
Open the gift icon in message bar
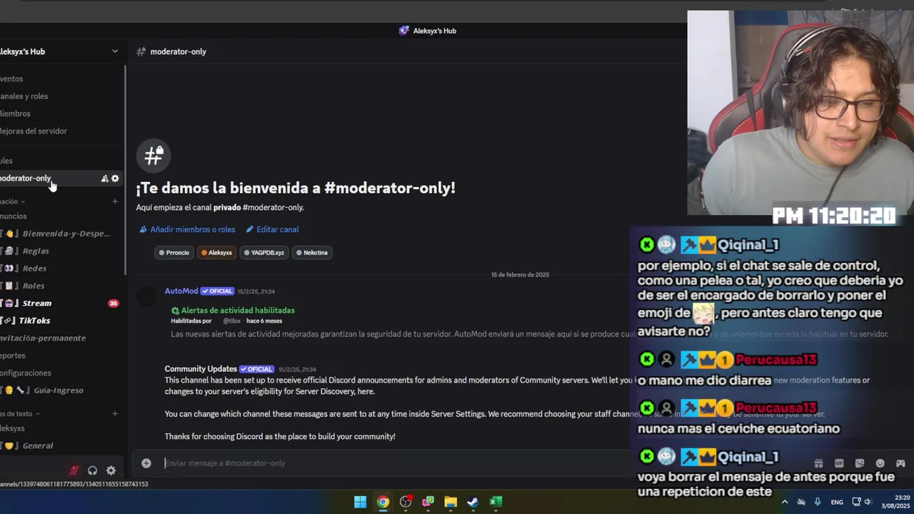click(x=818, y=463)
